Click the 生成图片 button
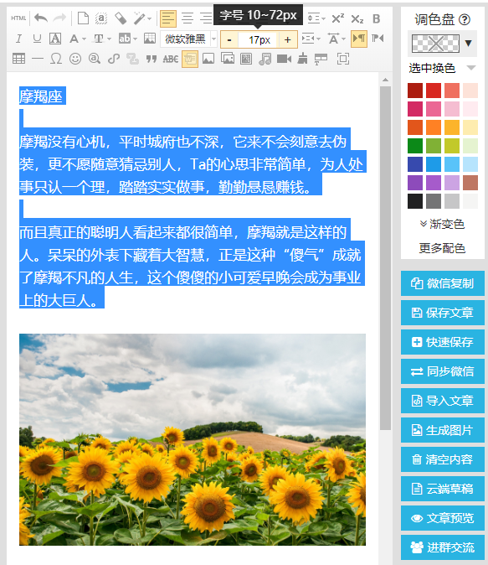 point(443,430)
